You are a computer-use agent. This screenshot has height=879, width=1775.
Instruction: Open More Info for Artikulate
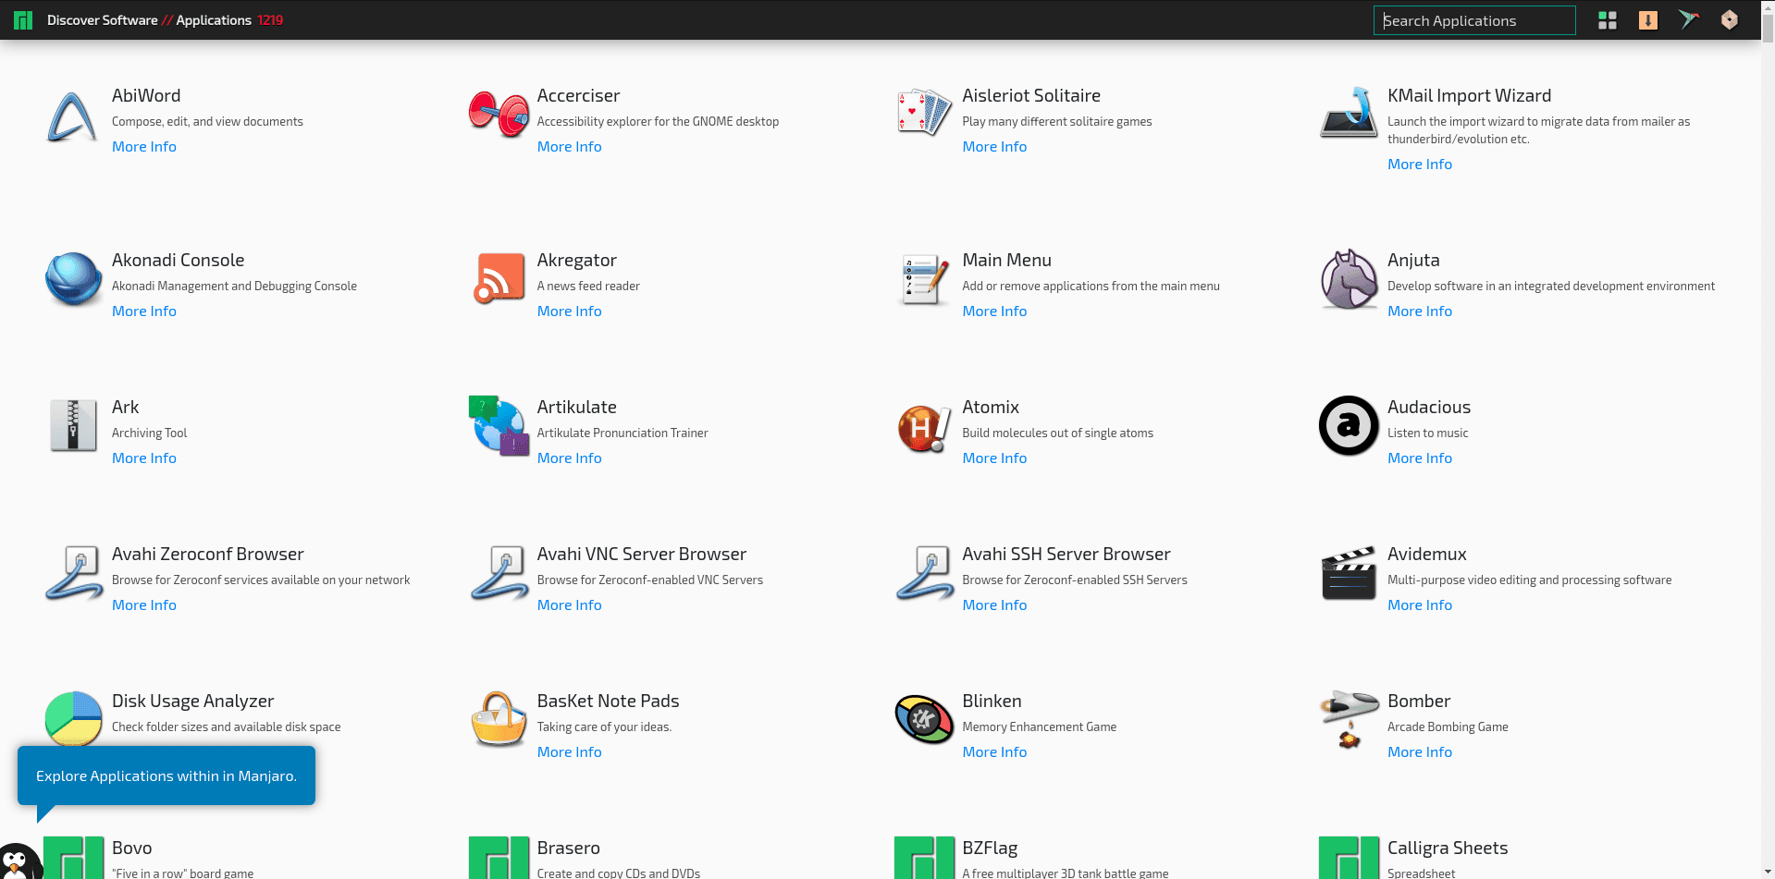(x=570, y=458)
